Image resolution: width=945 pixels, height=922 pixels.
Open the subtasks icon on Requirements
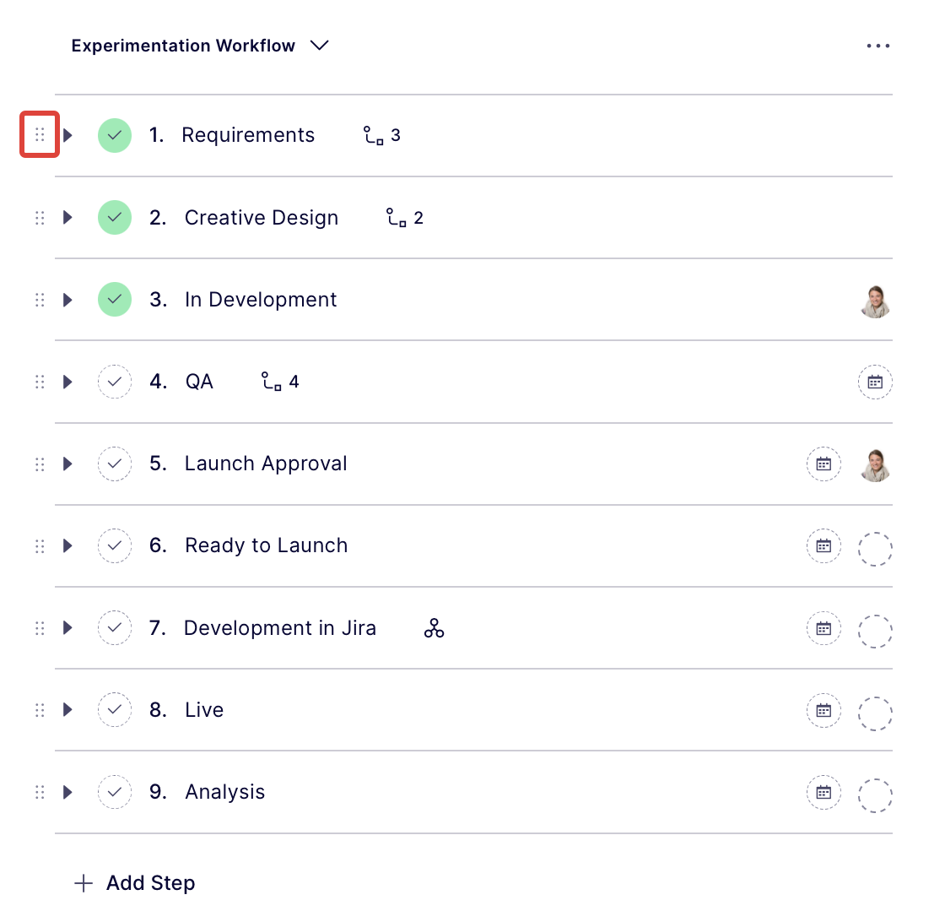click(381, 135)
